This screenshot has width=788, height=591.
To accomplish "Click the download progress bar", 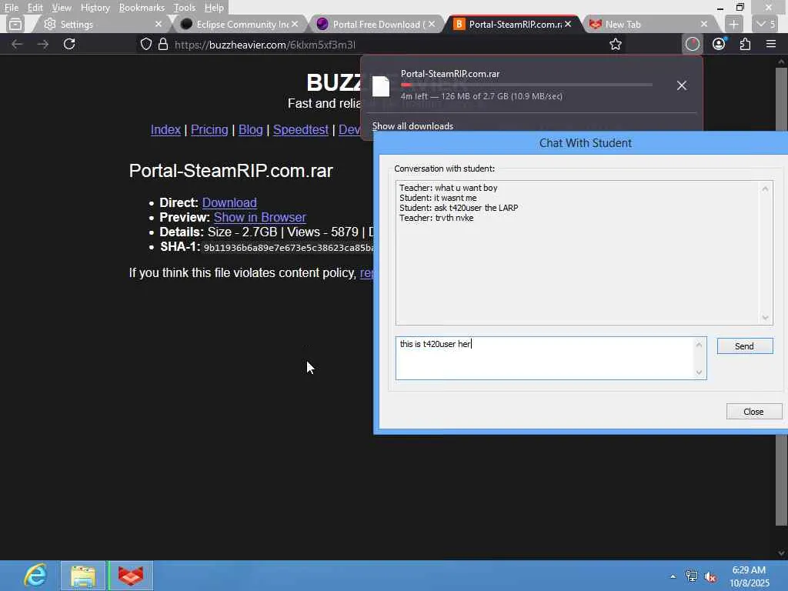I will 526,85.
